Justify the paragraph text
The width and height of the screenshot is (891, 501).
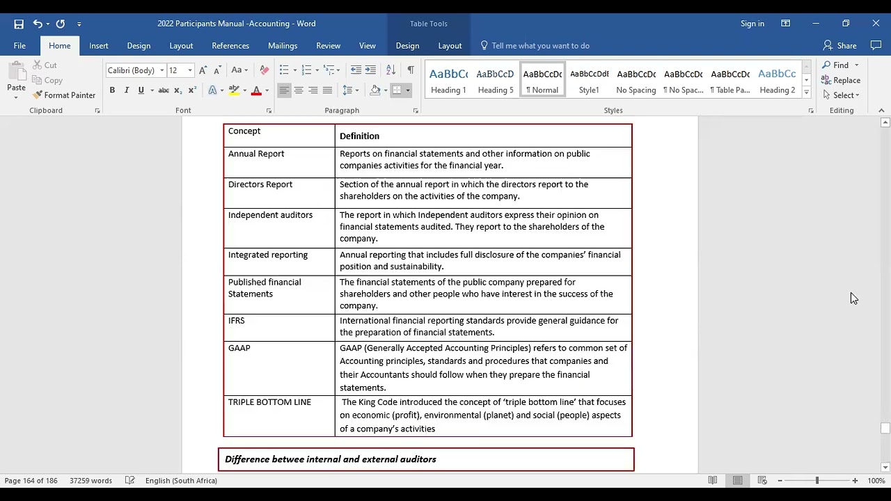click(x=327, y=90)
